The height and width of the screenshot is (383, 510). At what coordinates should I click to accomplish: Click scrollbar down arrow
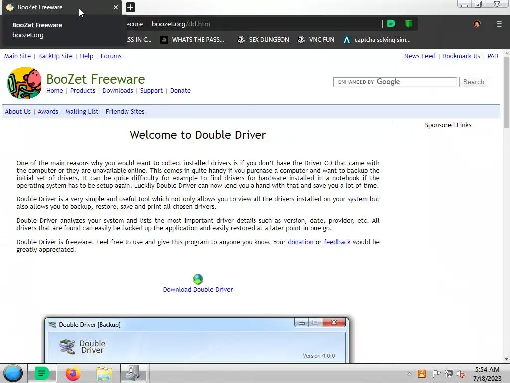pos(506,359)
